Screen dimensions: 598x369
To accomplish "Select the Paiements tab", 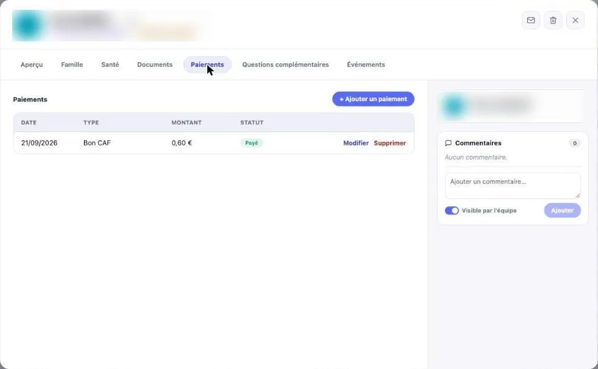I will coord(207,65).
